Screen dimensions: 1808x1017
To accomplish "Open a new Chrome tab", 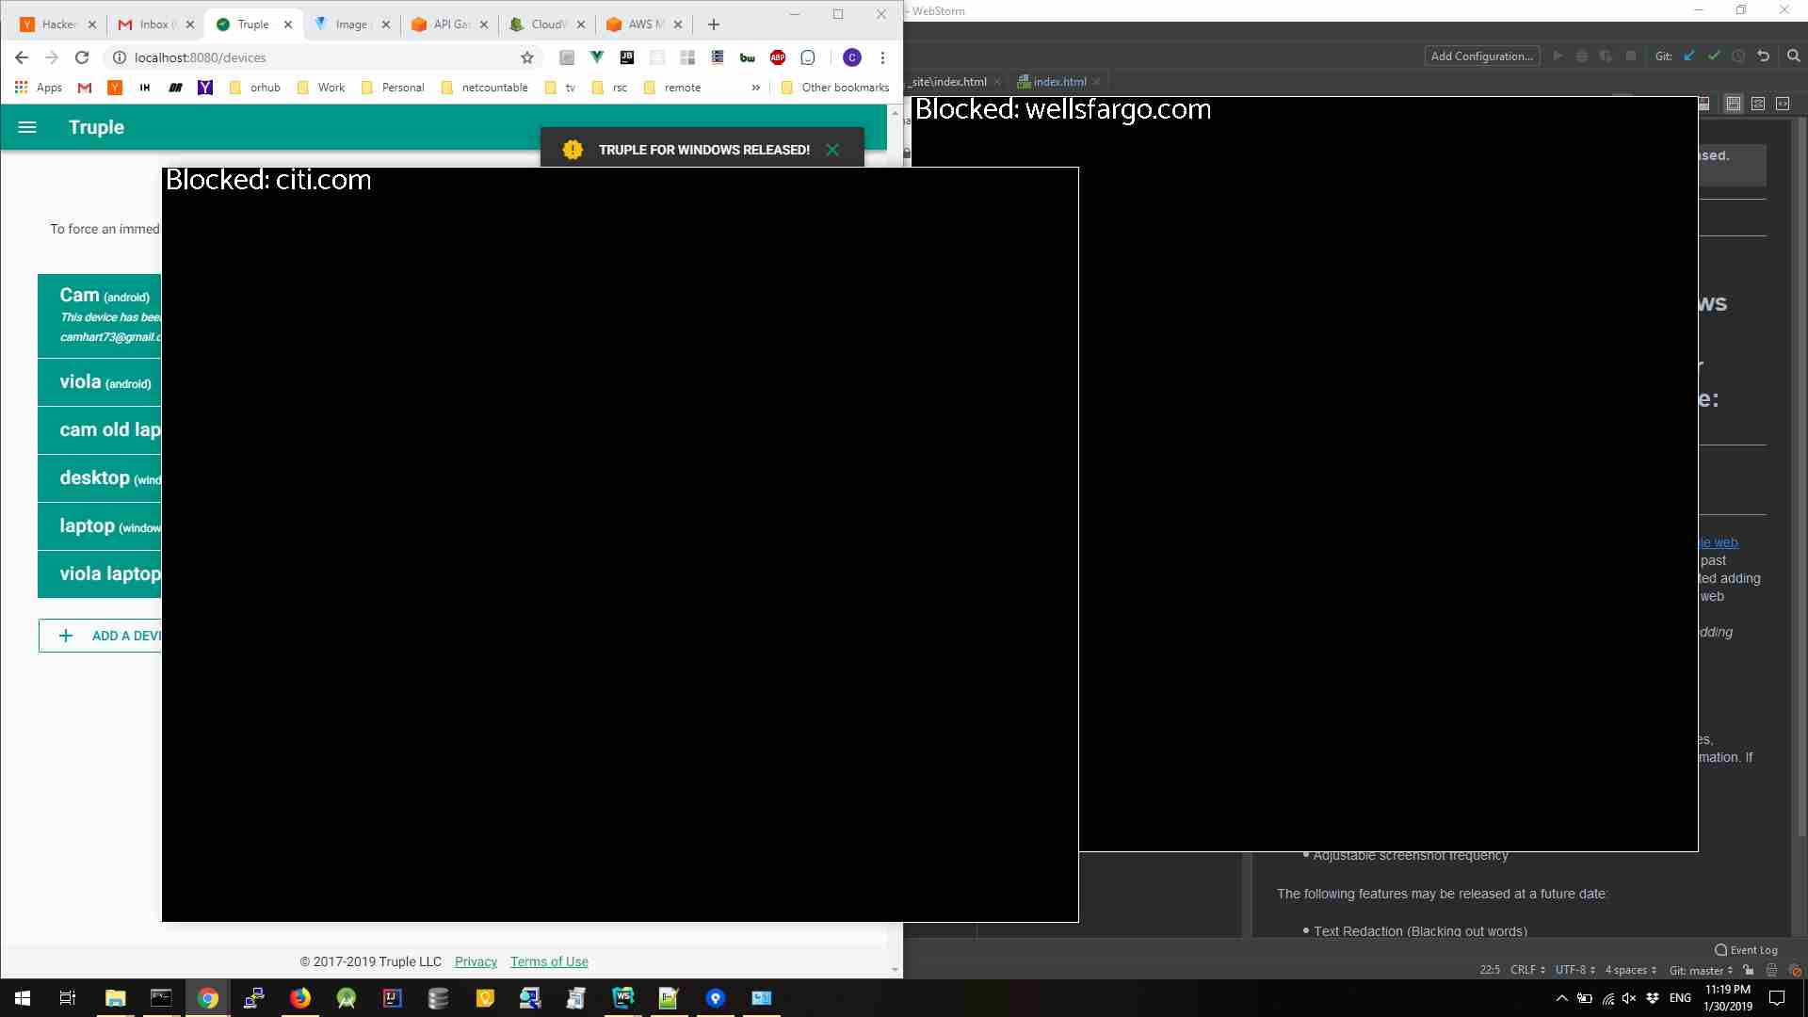I will 714,24.
